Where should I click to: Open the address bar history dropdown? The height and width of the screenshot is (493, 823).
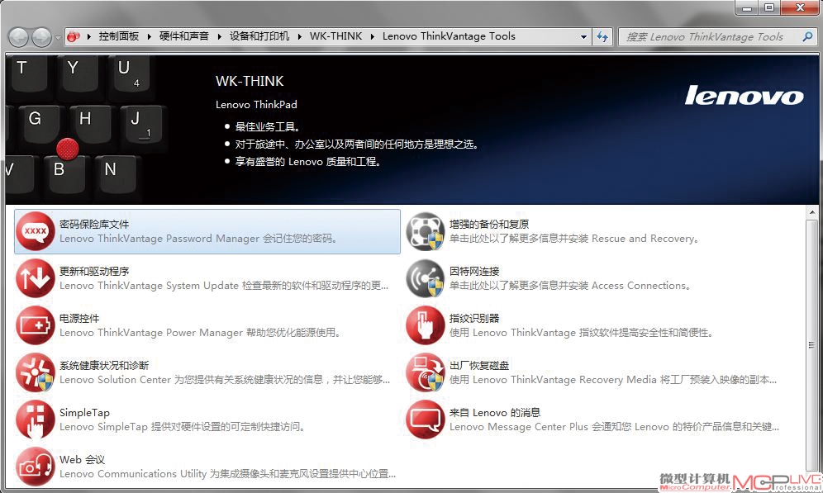583,36
